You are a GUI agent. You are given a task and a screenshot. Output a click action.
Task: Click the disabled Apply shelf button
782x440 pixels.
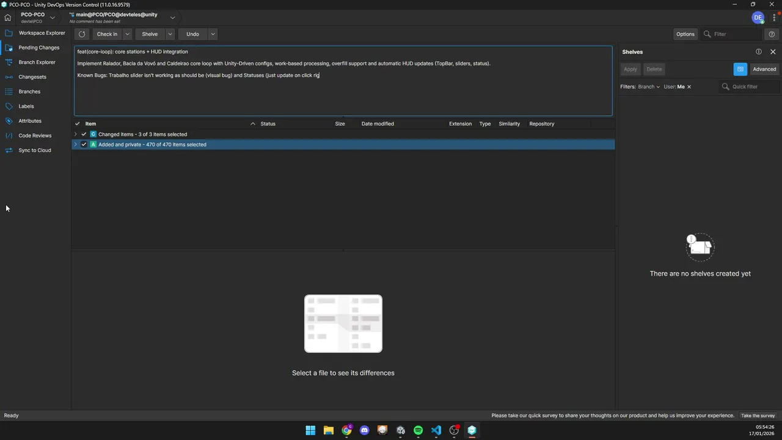630,69
